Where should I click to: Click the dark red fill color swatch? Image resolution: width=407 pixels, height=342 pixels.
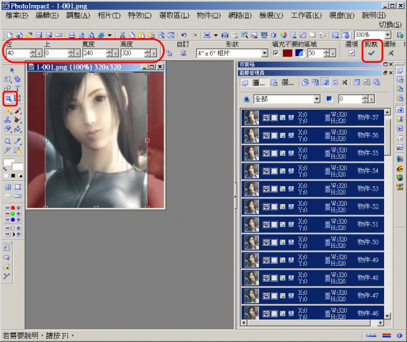pyautogui.click(x=287, y=53)
